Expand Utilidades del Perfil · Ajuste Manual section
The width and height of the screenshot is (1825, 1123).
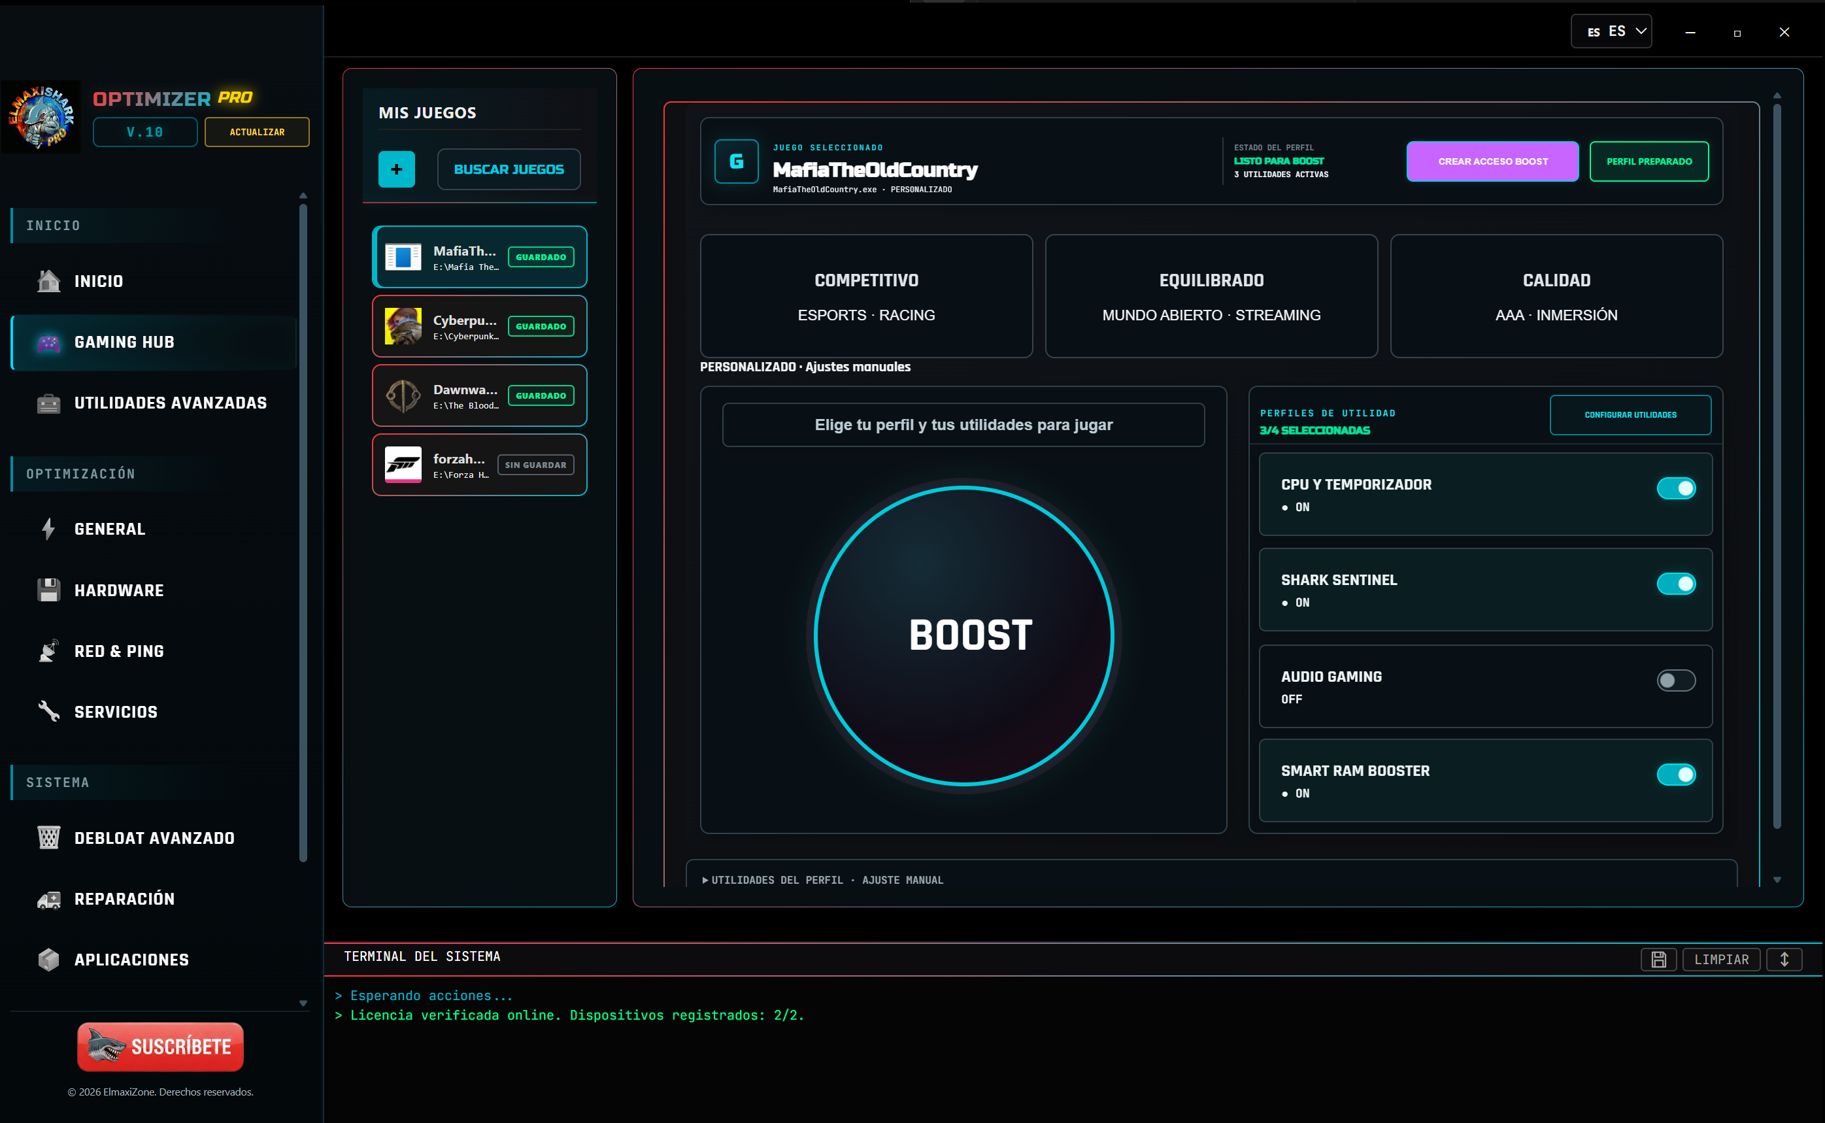tap(1212, 879)
